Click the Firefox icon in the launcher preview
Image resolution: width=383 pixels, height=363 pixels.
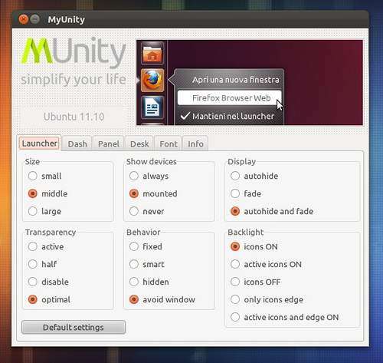152,81
